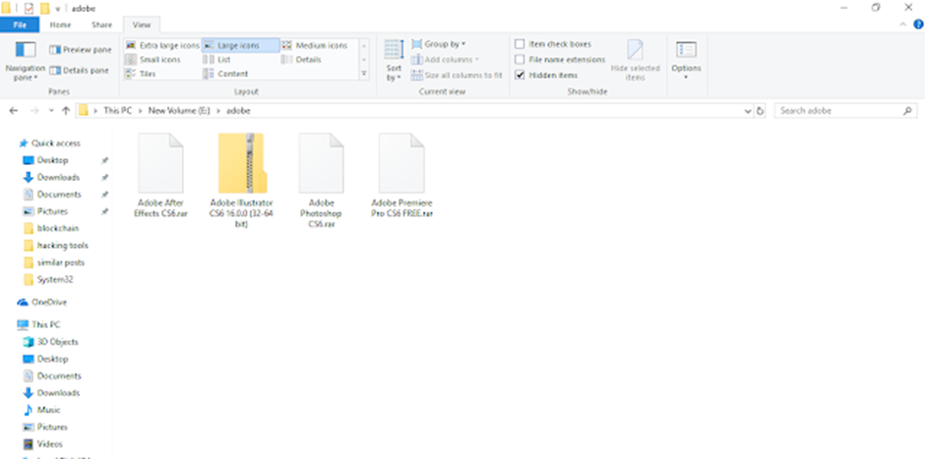Switch layout to Content view
This screenshot has width=925, height=459.
pos(226,74)
